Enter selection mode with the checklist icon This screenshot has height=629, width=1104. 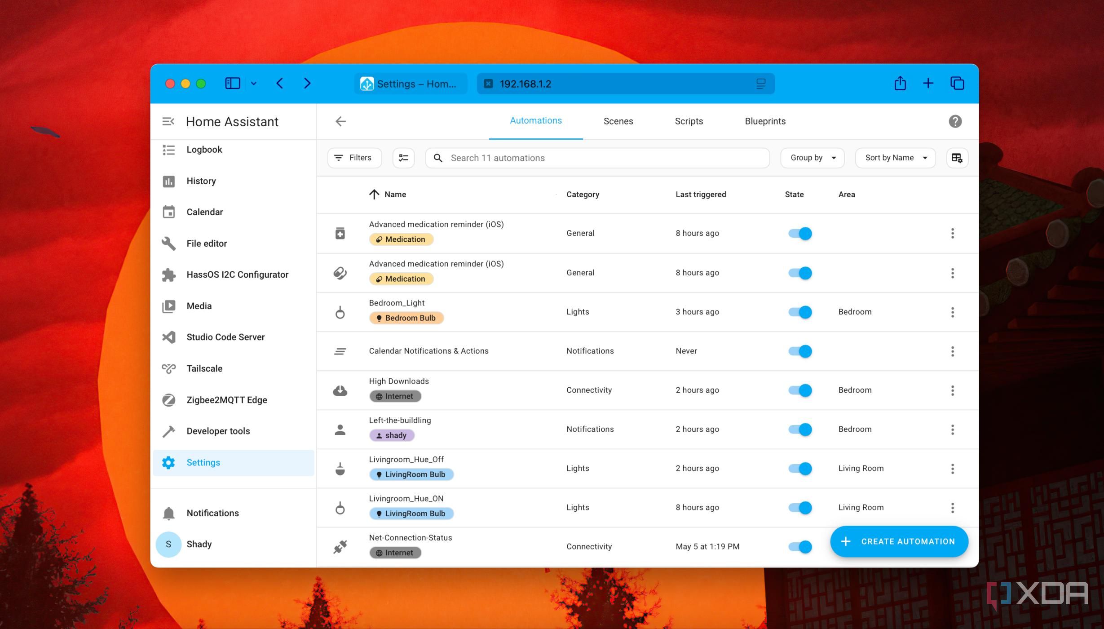(403, 158)
